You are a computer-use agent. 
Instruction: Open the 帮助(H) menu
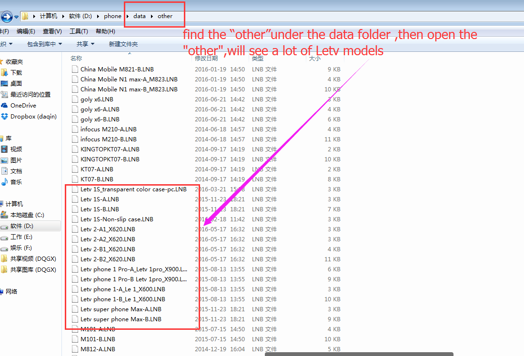pos(105,31)
